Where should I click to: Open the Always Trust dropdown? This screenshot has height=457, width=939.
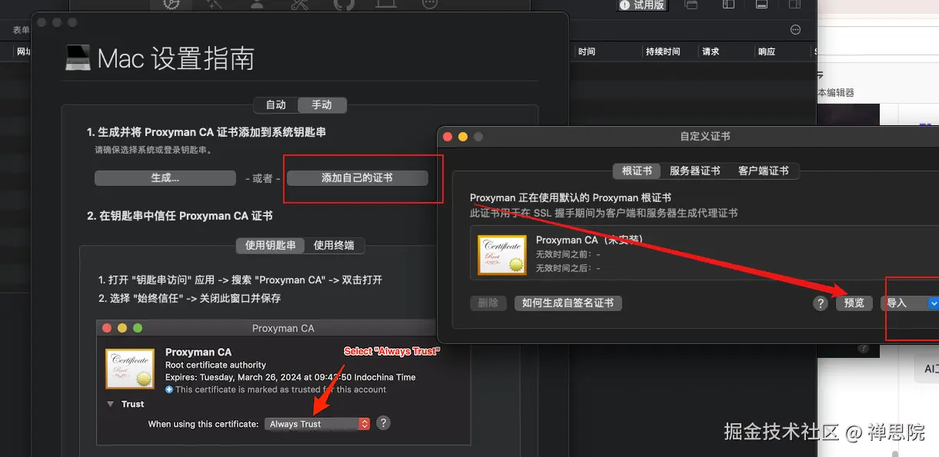coord(317,423)
